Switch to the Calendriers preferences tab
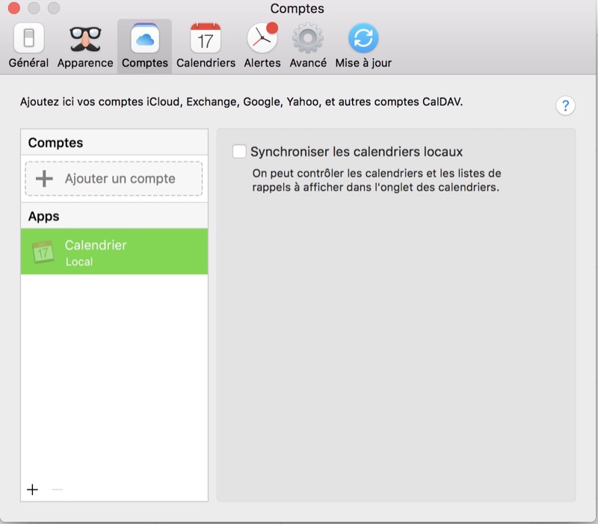 (206, 39)
